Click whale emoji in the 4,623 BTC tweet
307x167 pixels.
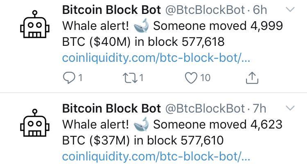pyautogui.click(x=141, y=123)
